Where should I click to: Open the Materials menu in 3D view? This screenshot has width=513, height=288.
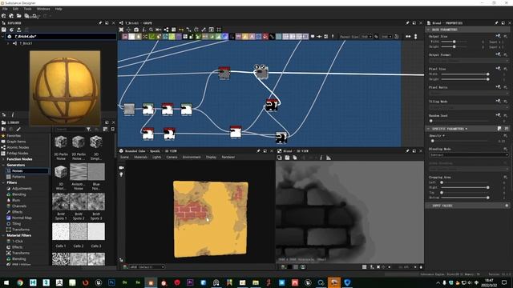pyautogui.click(x=141, y=158)
